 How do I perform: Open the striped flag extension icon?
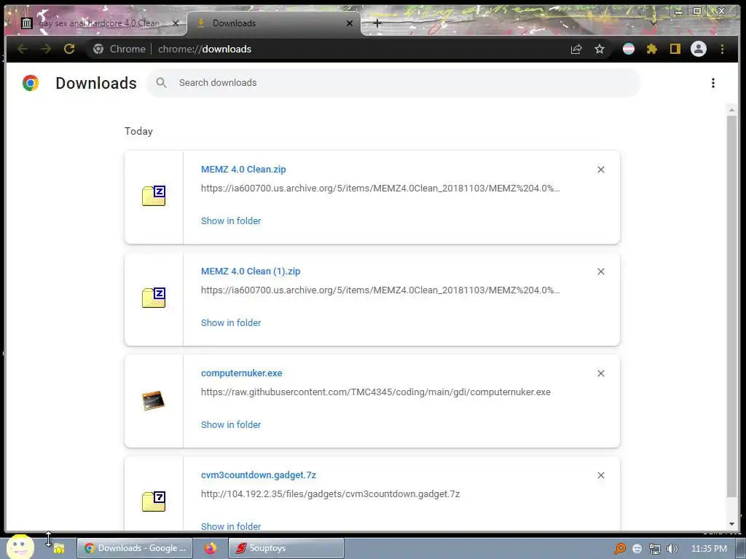[629, 49]
